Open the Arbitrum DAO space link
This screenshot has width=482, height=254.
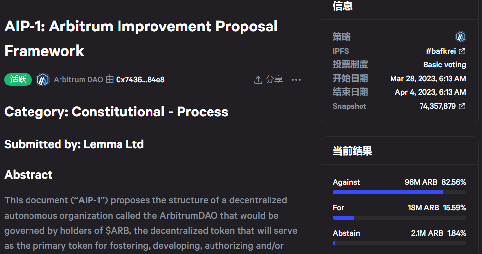pos(78,80)
